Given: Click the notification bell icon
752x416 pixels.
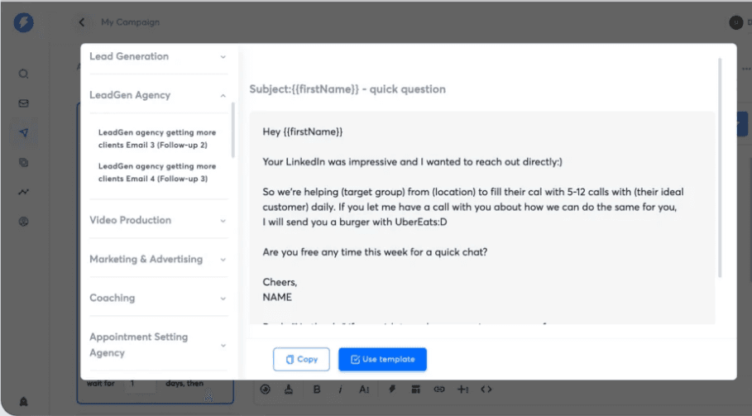Looking at the screenshot, I should (x=23, y=401).
